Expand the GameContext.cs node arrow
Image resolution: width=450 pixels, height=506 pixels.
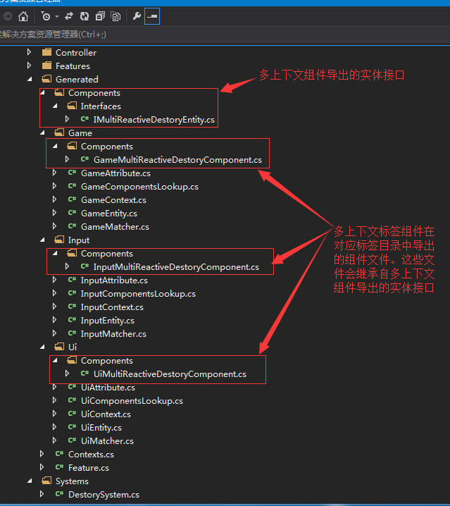point(54,199)
